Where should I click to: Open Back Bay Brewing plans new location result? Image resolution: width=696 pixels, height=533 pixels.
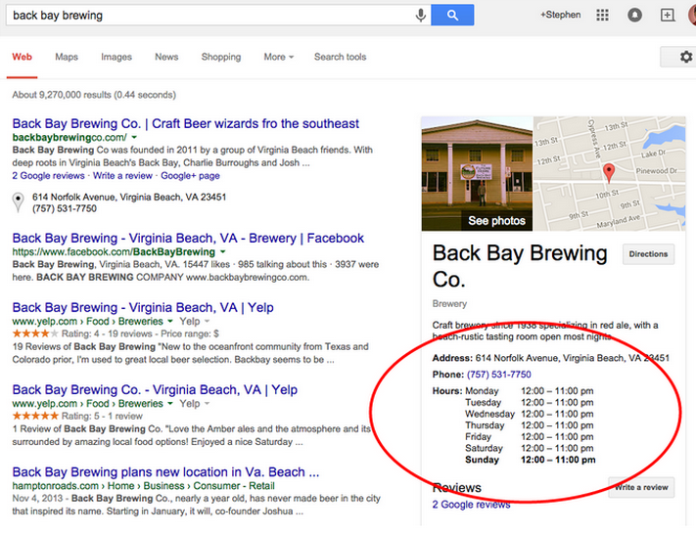(x=165, y=471)
